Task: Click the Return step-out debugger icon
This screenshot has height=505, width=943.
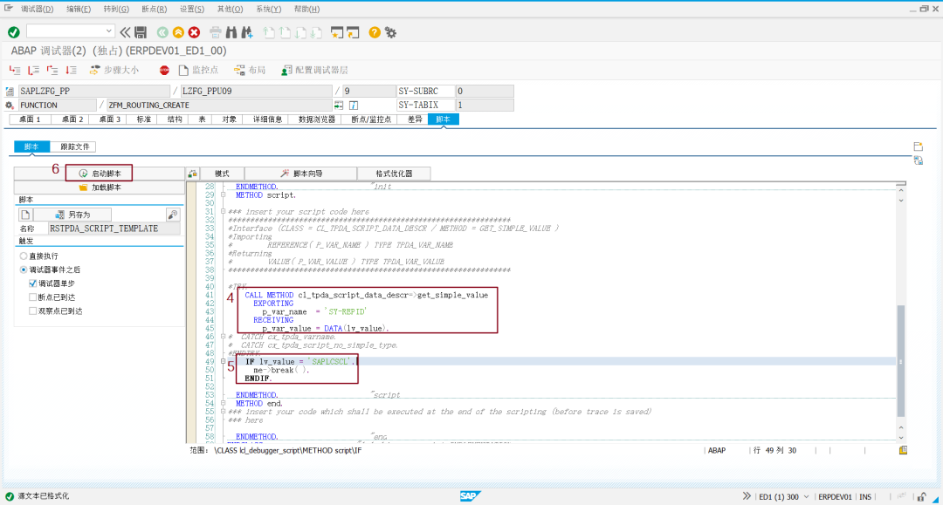Action: pos(52,71)
